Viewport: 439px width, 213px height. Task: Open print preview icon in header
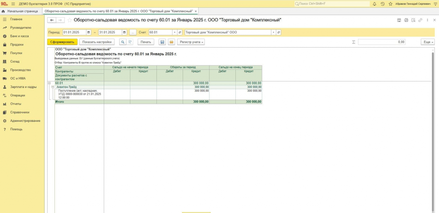[413, 20]
